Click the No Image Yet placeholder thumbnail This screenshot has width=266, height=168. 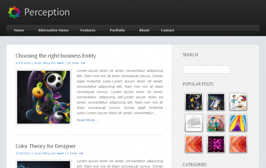coord(194,123)
